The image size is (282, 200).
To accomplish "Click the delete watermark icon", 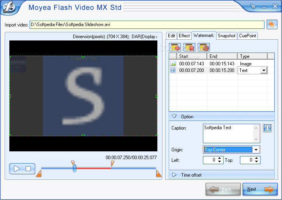I will (189, 47).
